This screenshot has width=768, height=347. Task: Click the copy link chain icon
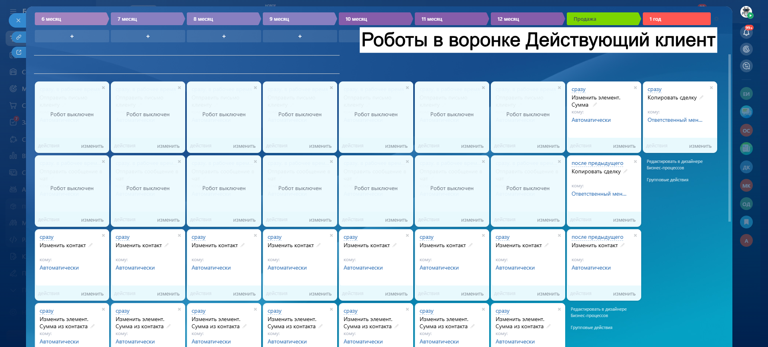click(18, 37)
